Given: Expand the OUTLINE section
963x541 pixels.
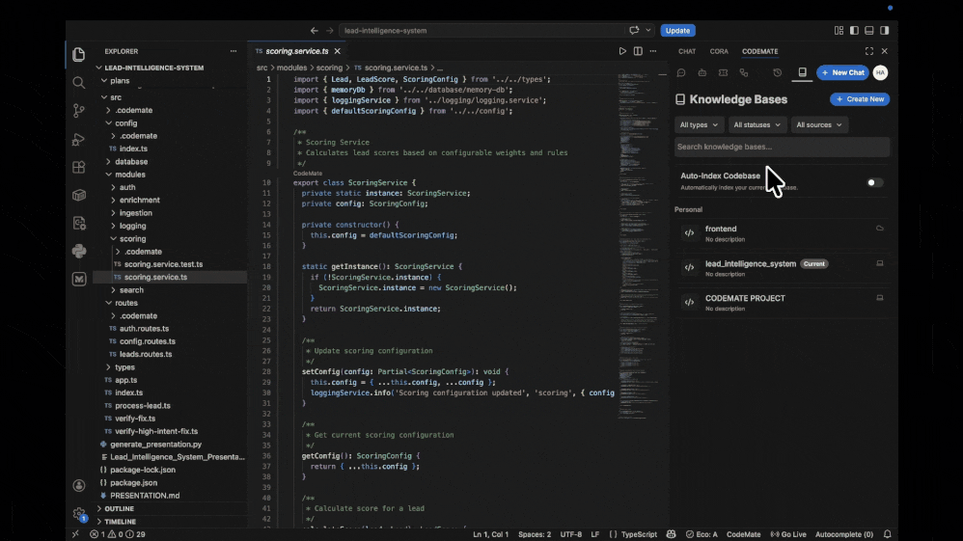Looking at the screenshot, I should (119, 508).
